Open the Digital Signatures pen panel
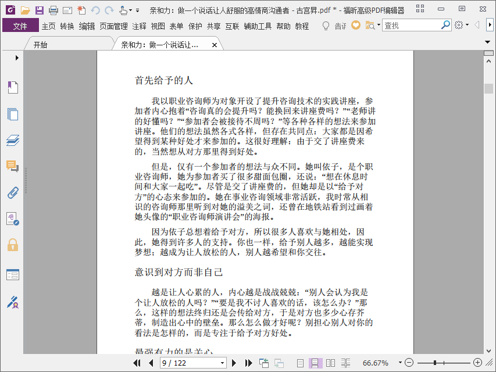This screenshot has height=372, width=496. pyautogui.click(x=13, y=302)
